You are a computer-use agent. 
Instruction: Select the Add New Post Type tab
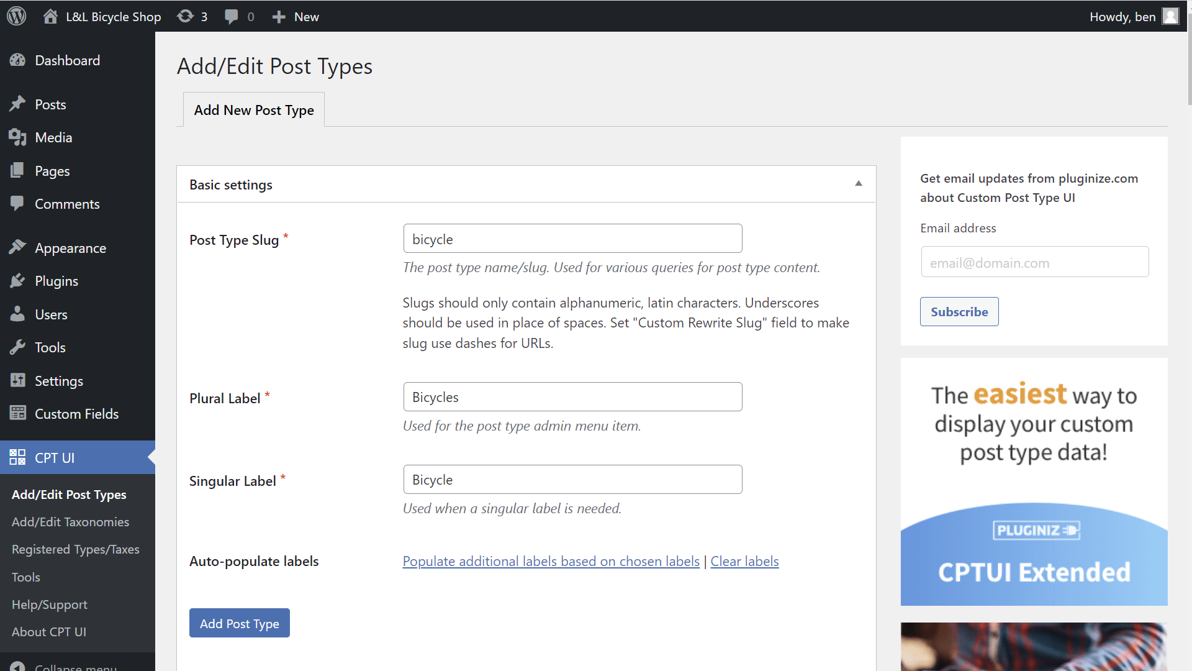click(x=254, y=110)
